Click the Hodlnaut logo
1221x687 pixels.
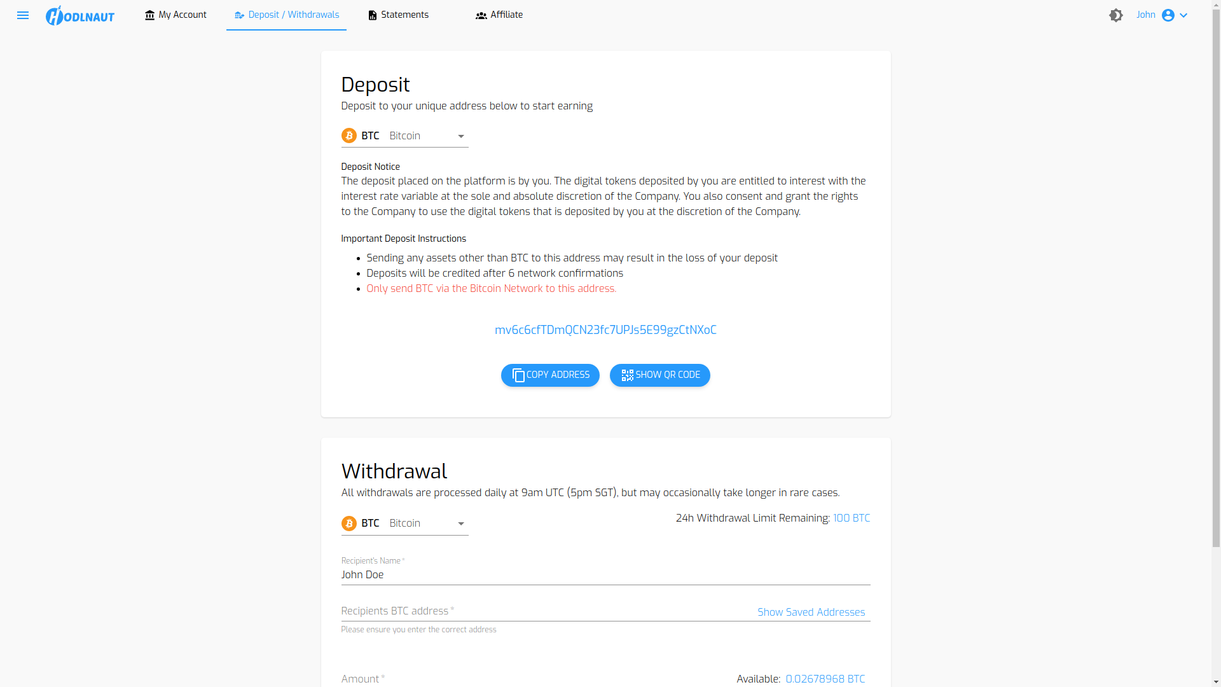tap(80, 15)
